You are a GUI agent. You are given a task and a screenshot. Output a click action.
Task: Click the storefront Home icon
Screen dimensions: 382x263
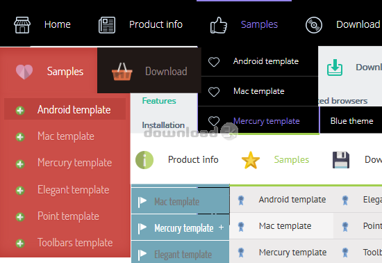(x=22, y=25)
